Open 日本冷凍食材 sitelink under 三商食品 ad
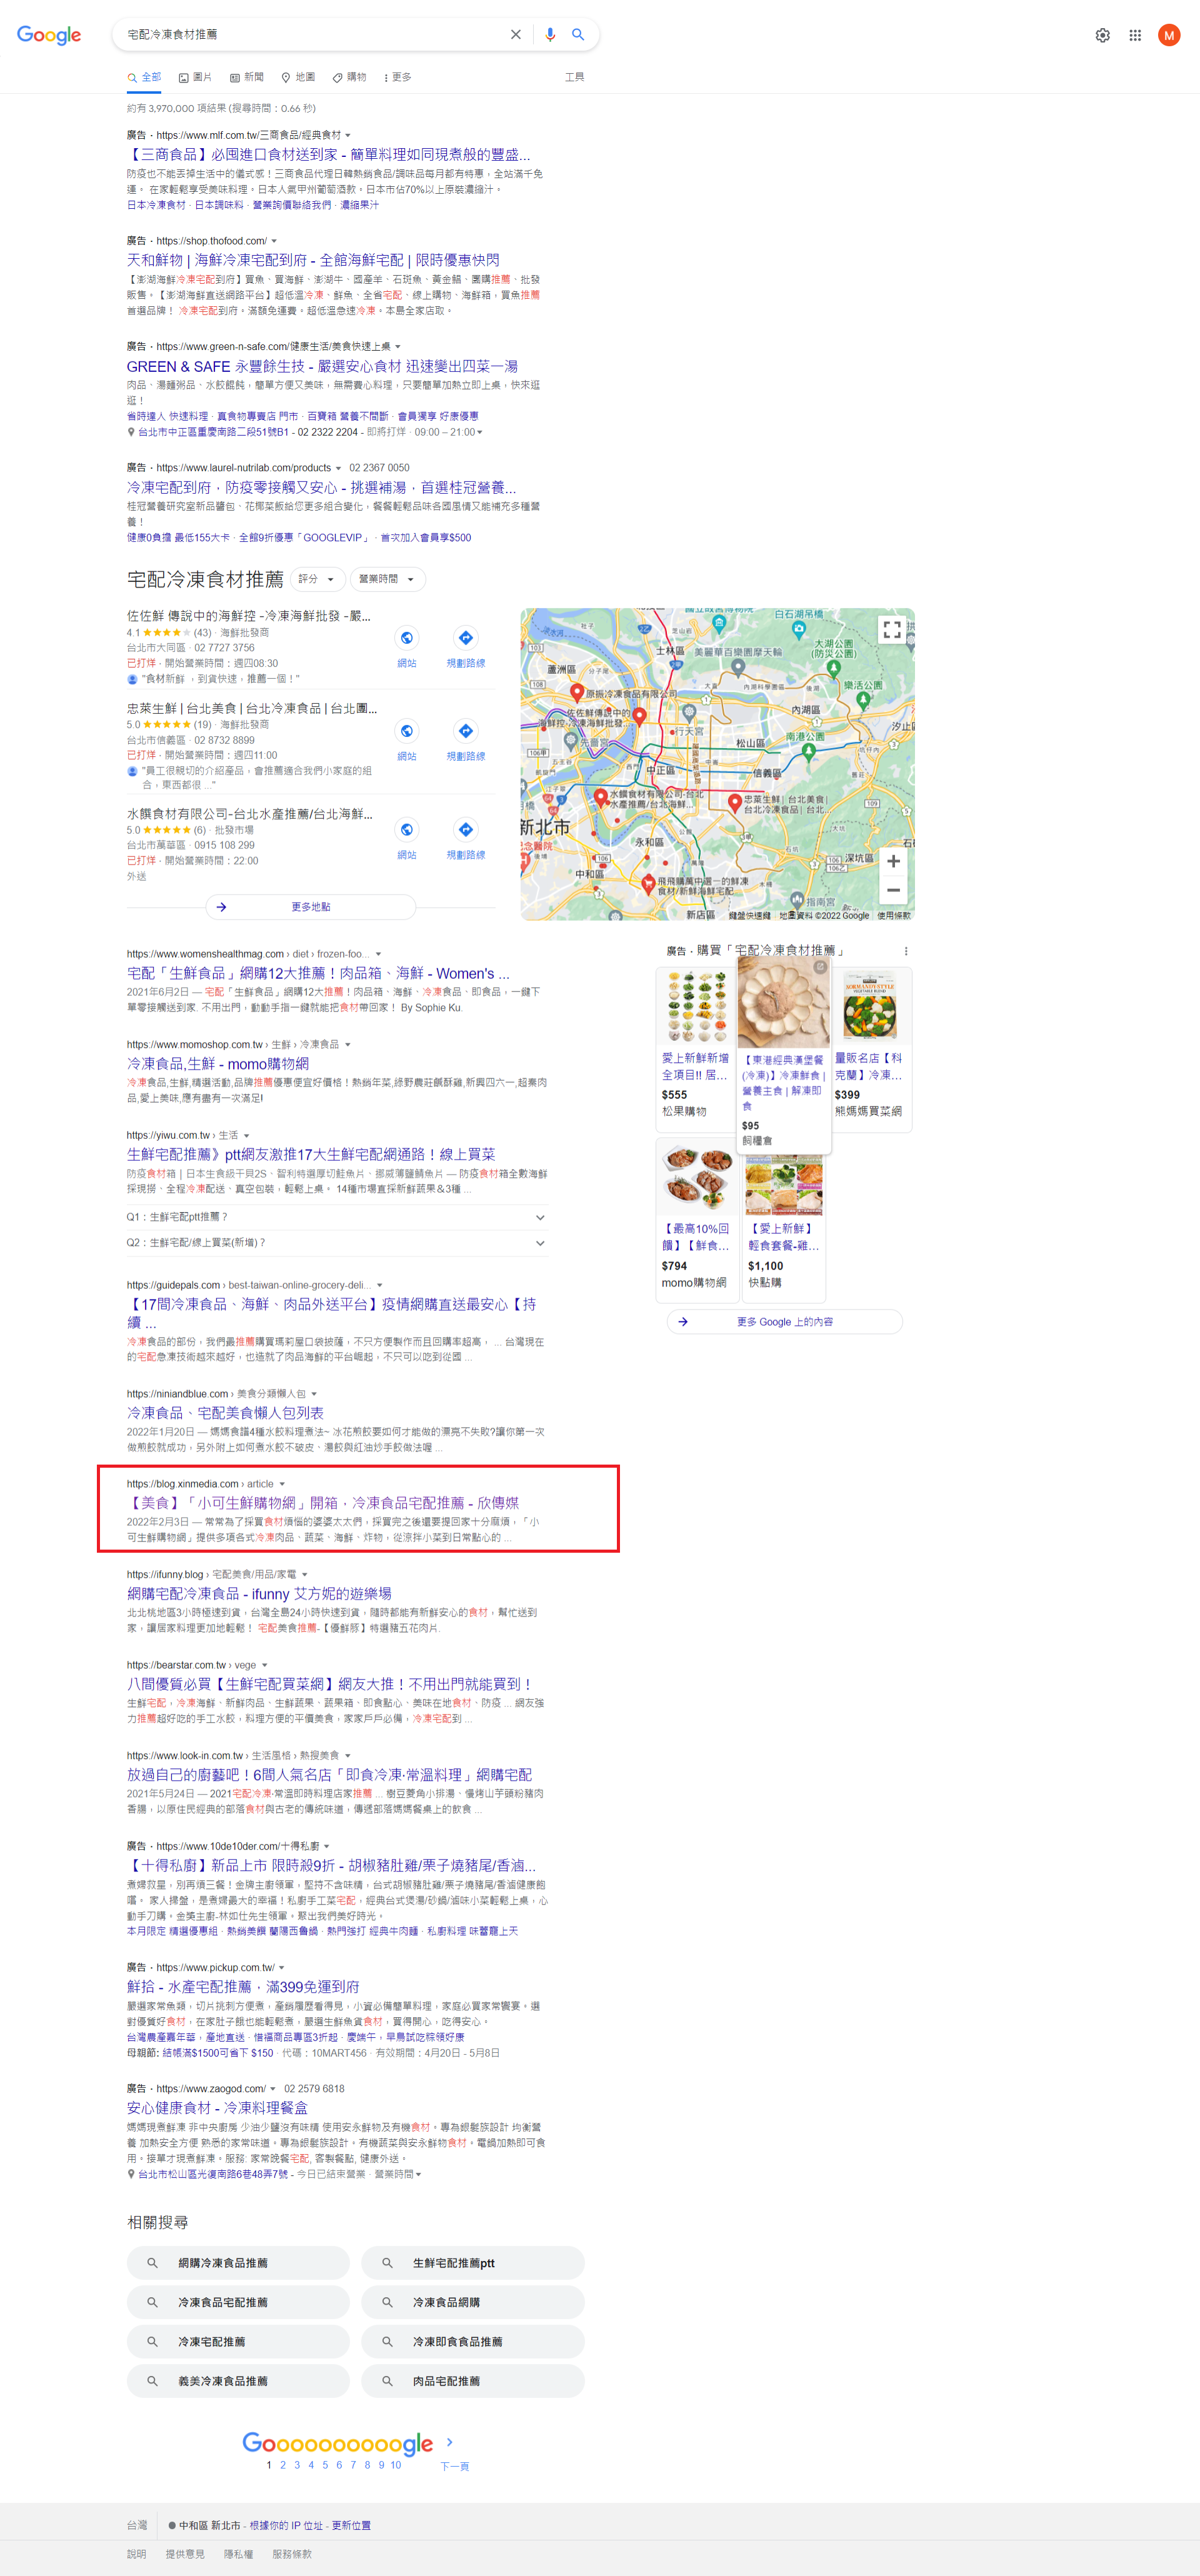The height and width of the screenshot is (2576, 1200). 156,205
